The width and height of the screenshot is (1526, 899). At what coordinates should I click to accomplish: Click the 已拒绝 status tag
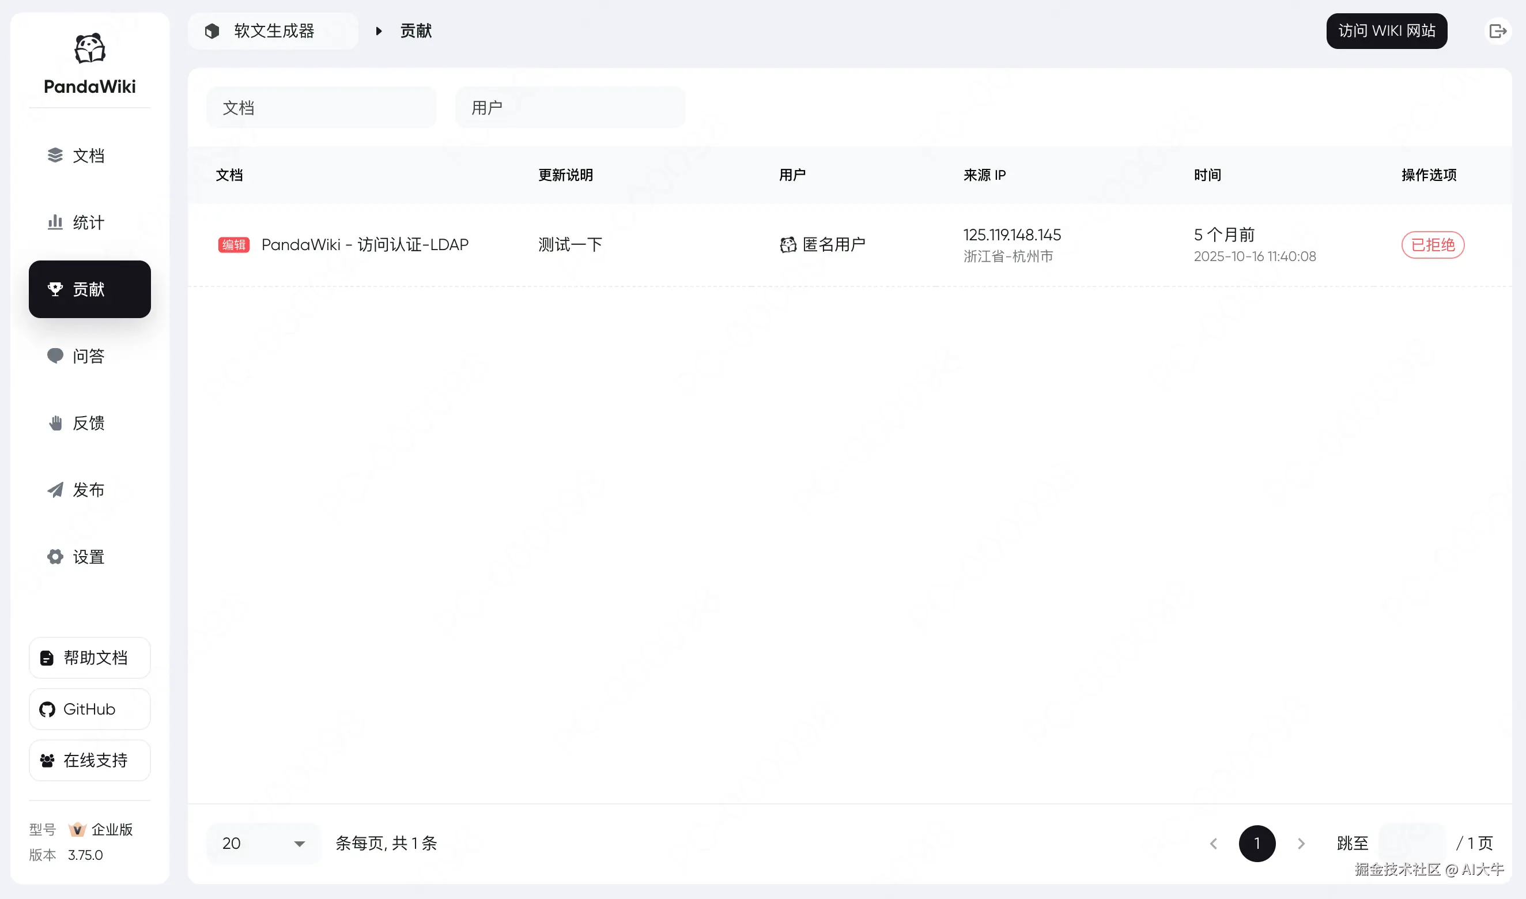point(1433,245)
